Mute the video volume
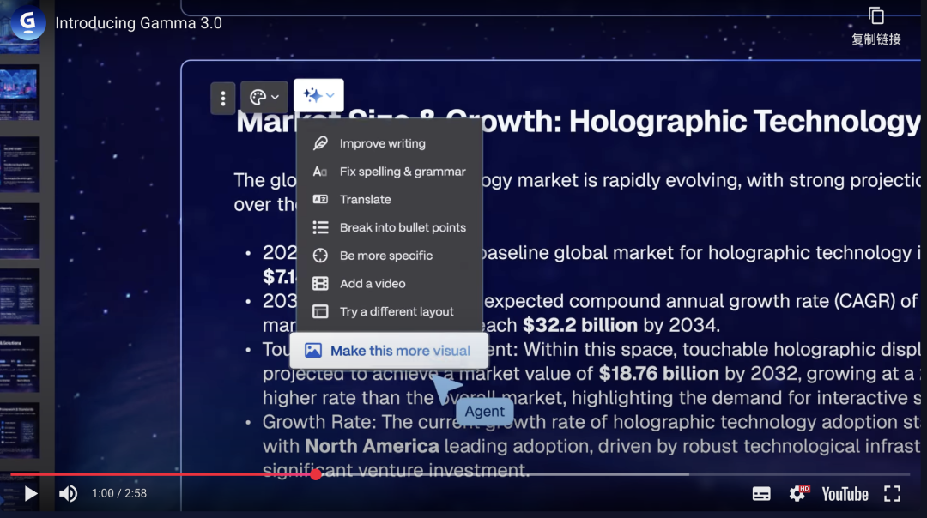This screenshot has height=518, width=927. tap(68, 493)
